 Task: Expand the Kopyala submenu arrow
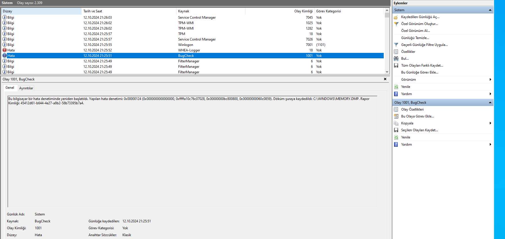(x=490, y=123)
